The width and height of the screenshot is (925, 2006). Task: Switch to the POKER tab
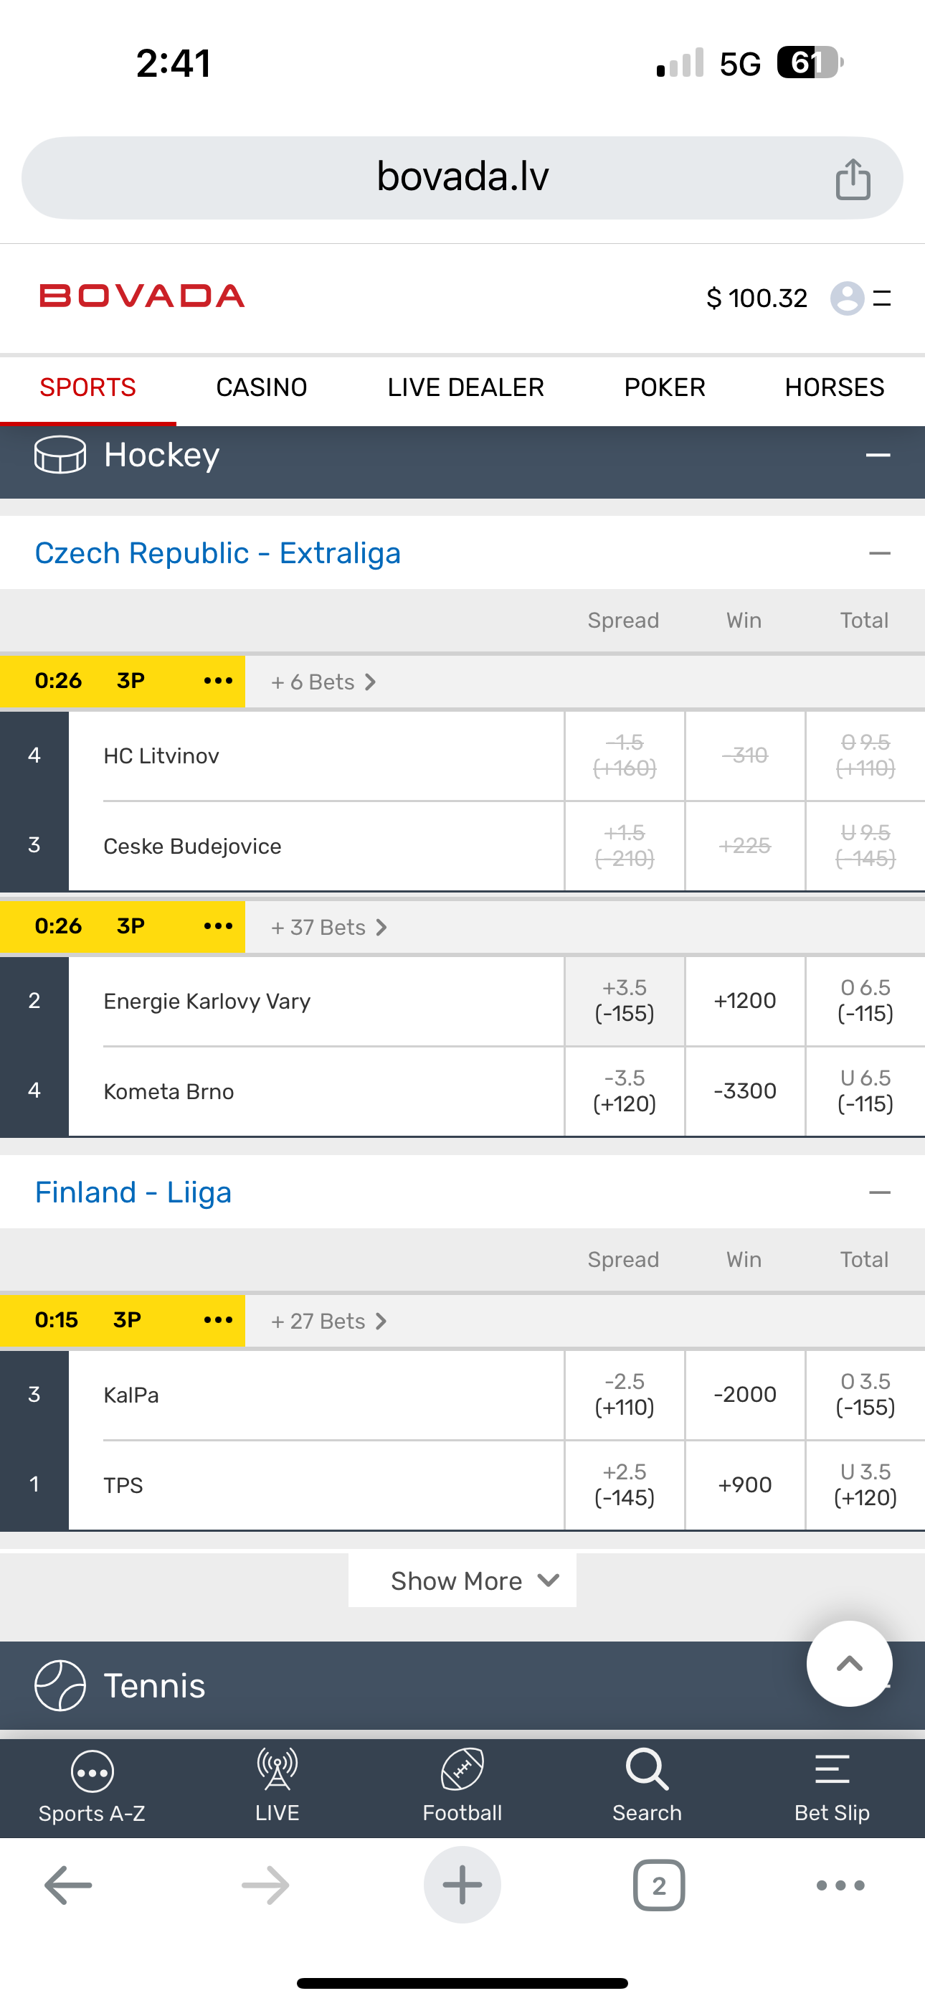click(664, 388)
